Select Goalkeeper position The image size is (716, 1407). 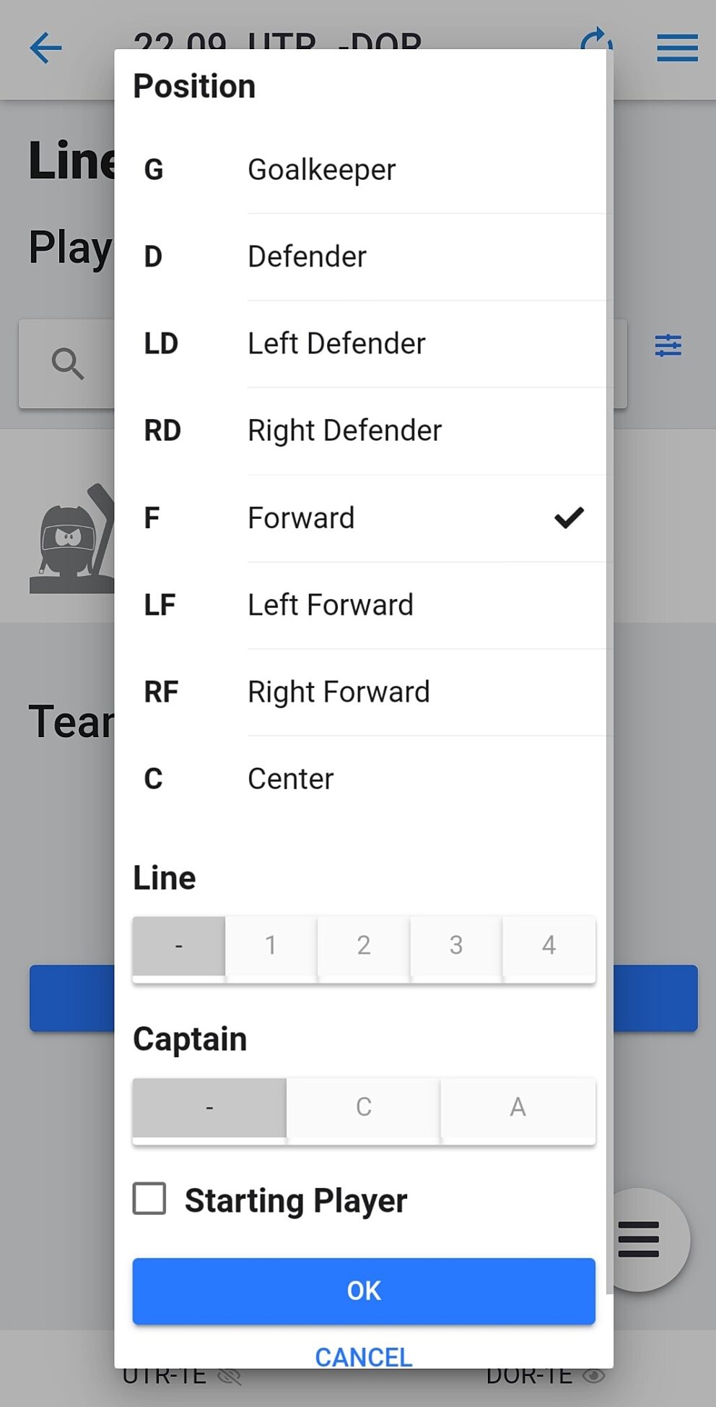(x=321, y=170)
